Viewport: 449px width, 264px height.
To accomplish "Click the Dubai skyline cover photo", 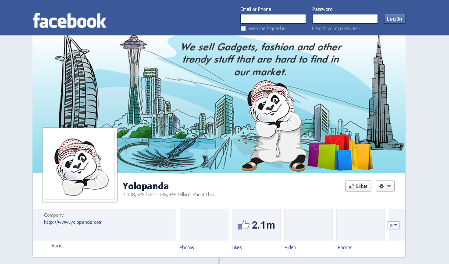I will 219,104.
